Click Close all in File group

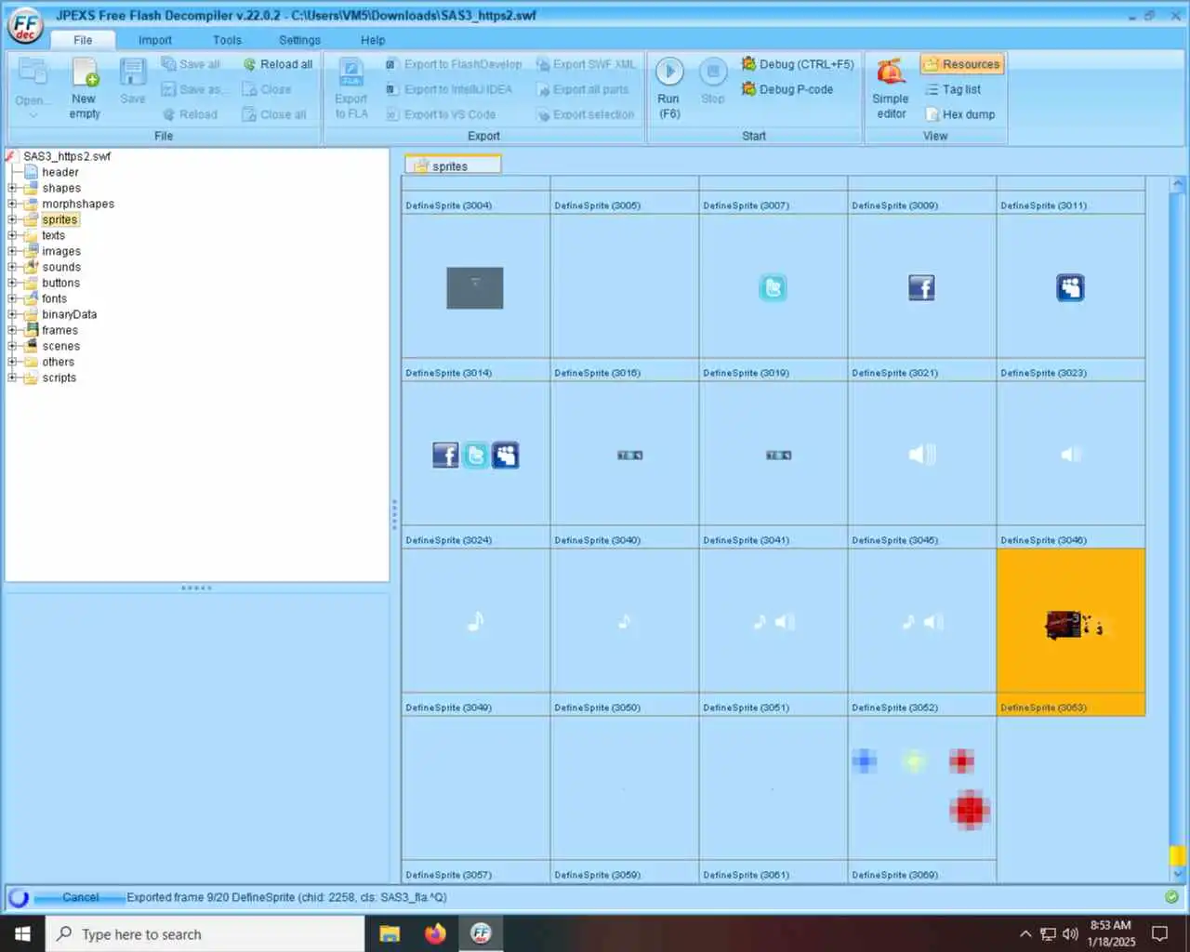point(274,114)
